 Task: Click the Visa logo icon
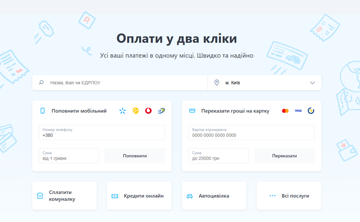click(298, 111)
